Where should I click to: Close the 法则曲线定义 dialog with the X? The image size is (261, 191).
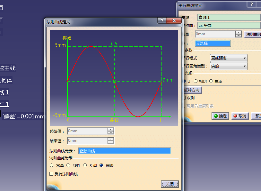pyautogui.click(x=174, y=20)
